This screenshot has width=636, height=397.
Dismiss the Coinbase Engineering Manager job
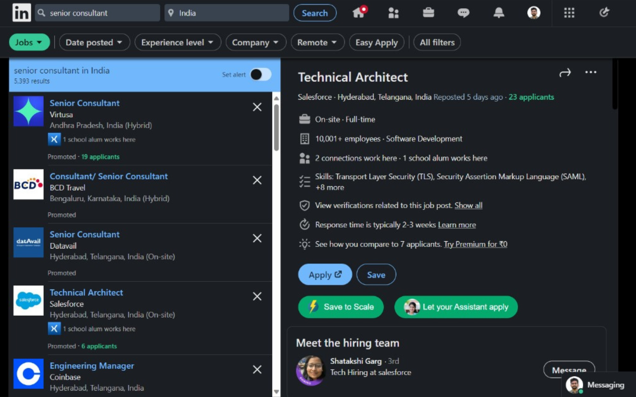click(x=257, y=369)
